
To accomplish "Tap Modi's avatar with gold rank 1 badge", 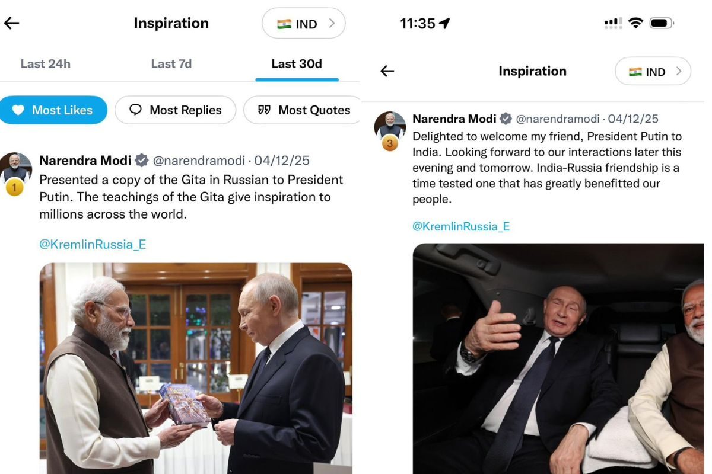I will tap(16, 169).
